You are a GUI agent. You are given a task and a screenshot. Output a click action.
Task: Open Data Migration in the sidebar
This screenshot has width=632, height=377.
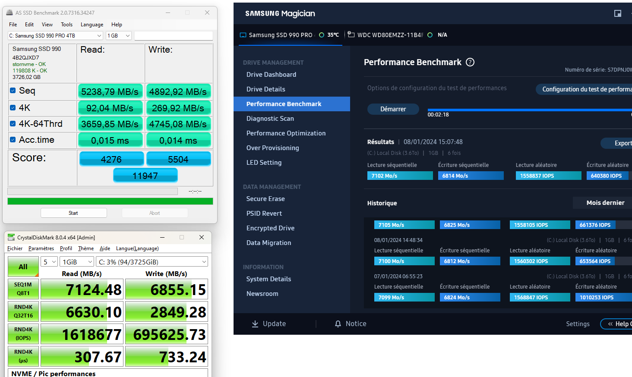coord(269,243)
